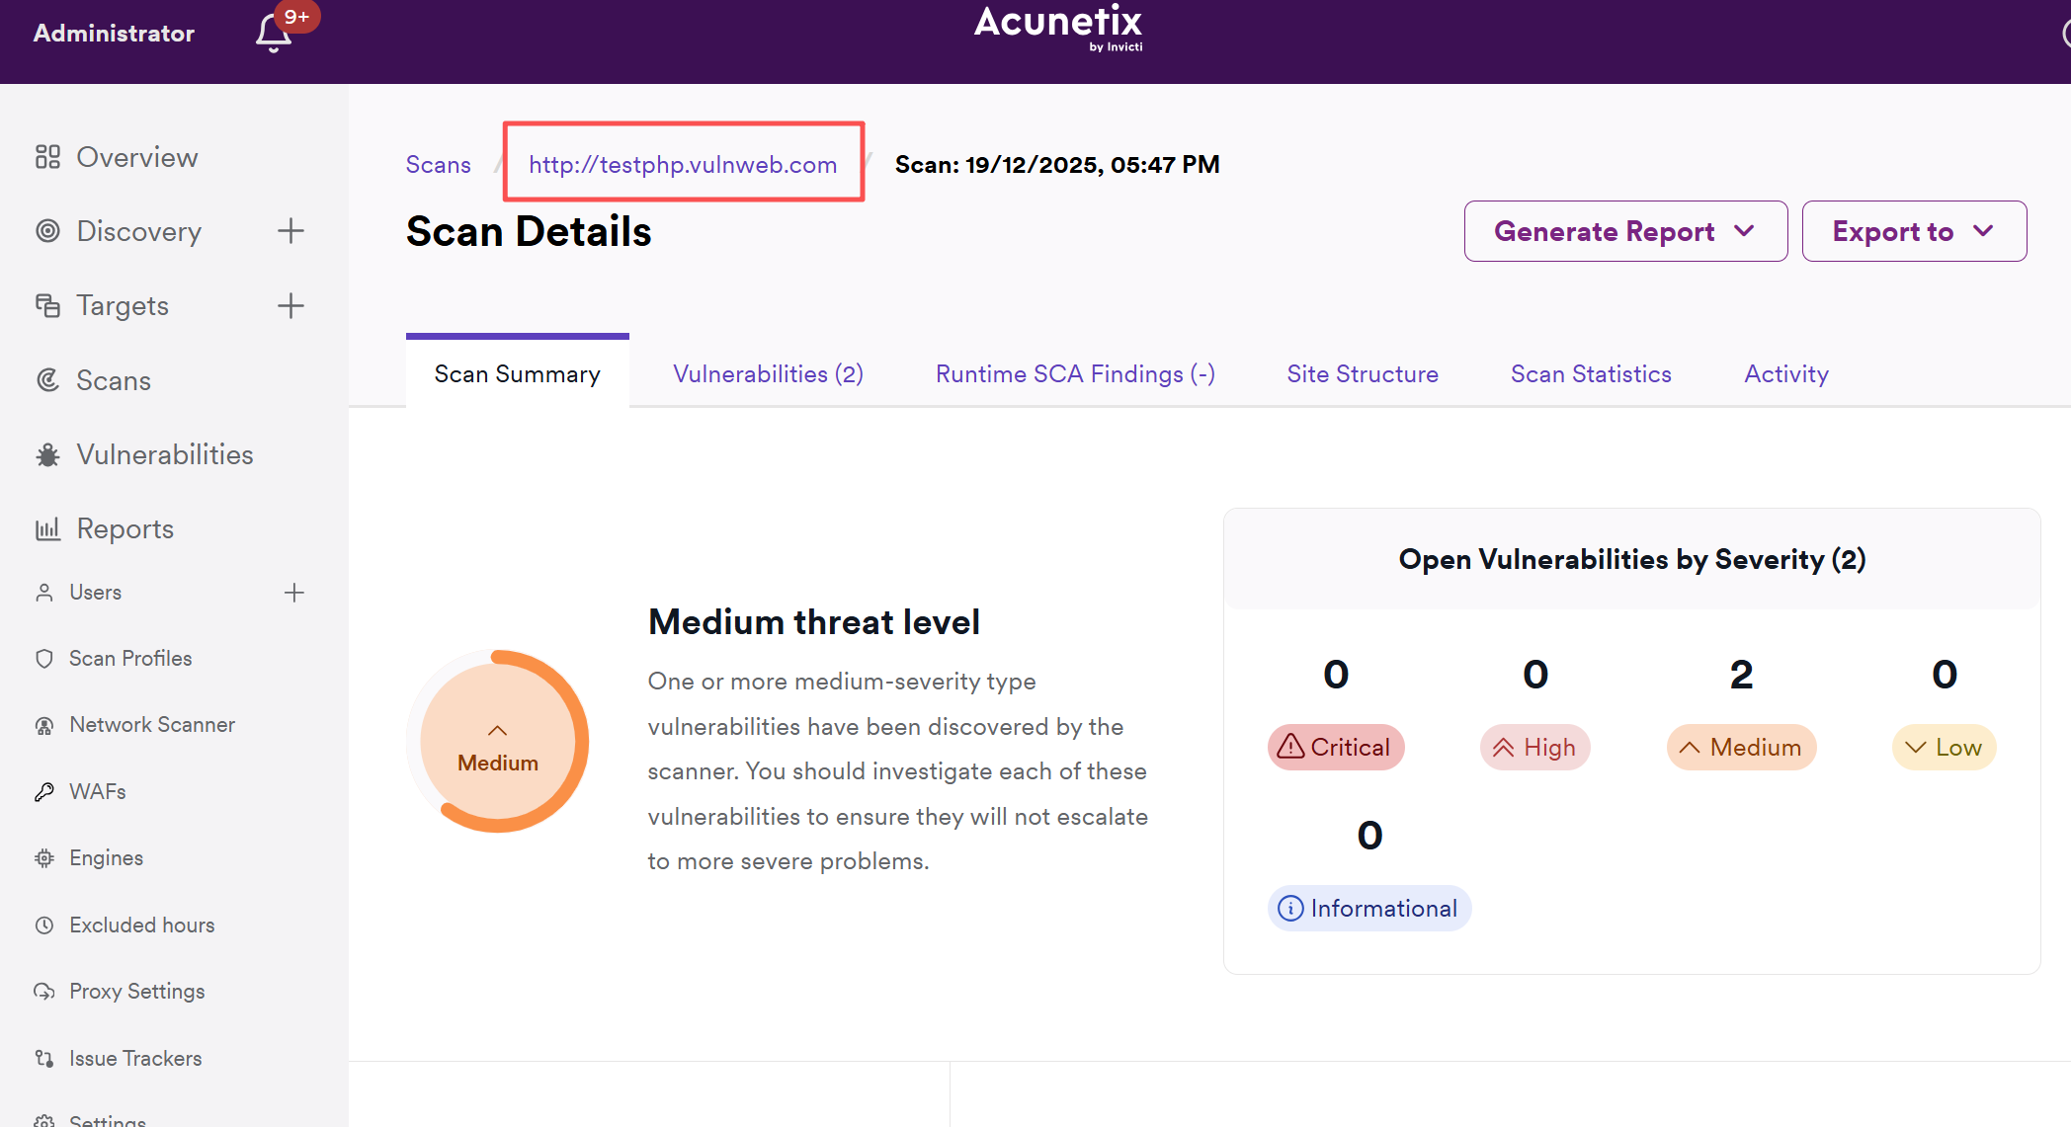Switch to the Site Structure tab
The width and height of the screenshot is (2071, 1127).
click(x=1363, y=374)
